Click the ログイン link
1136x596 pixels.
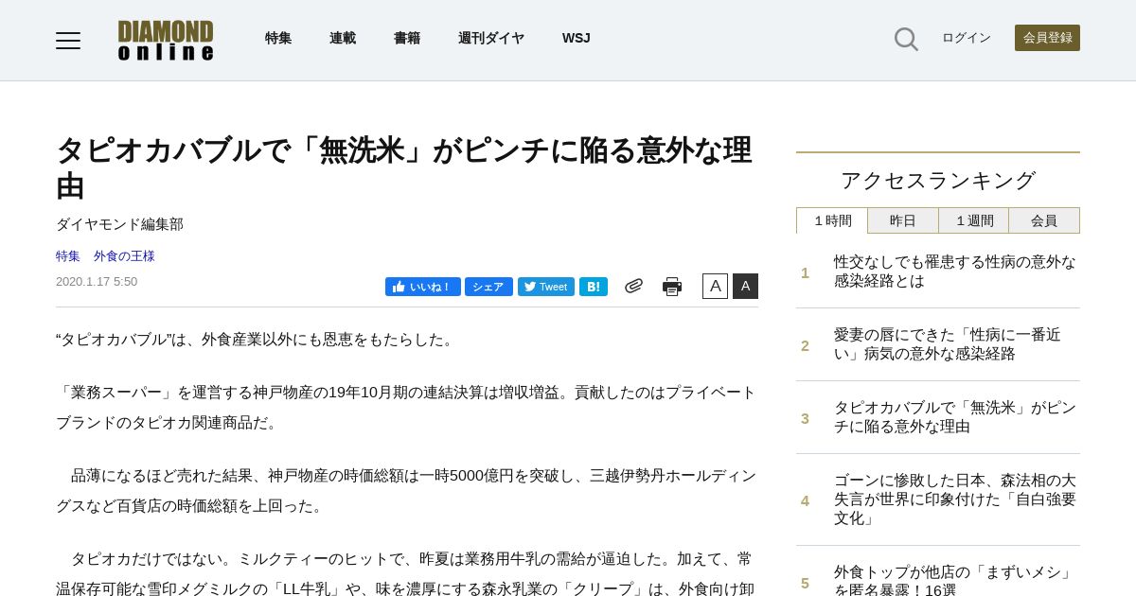pyautogui.click(x=967, y=38)
